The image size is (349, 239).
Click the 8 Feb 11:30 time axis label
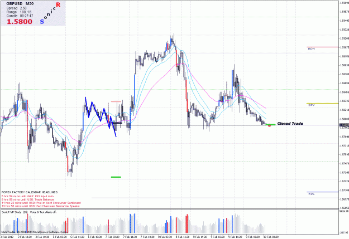point(183,237)
